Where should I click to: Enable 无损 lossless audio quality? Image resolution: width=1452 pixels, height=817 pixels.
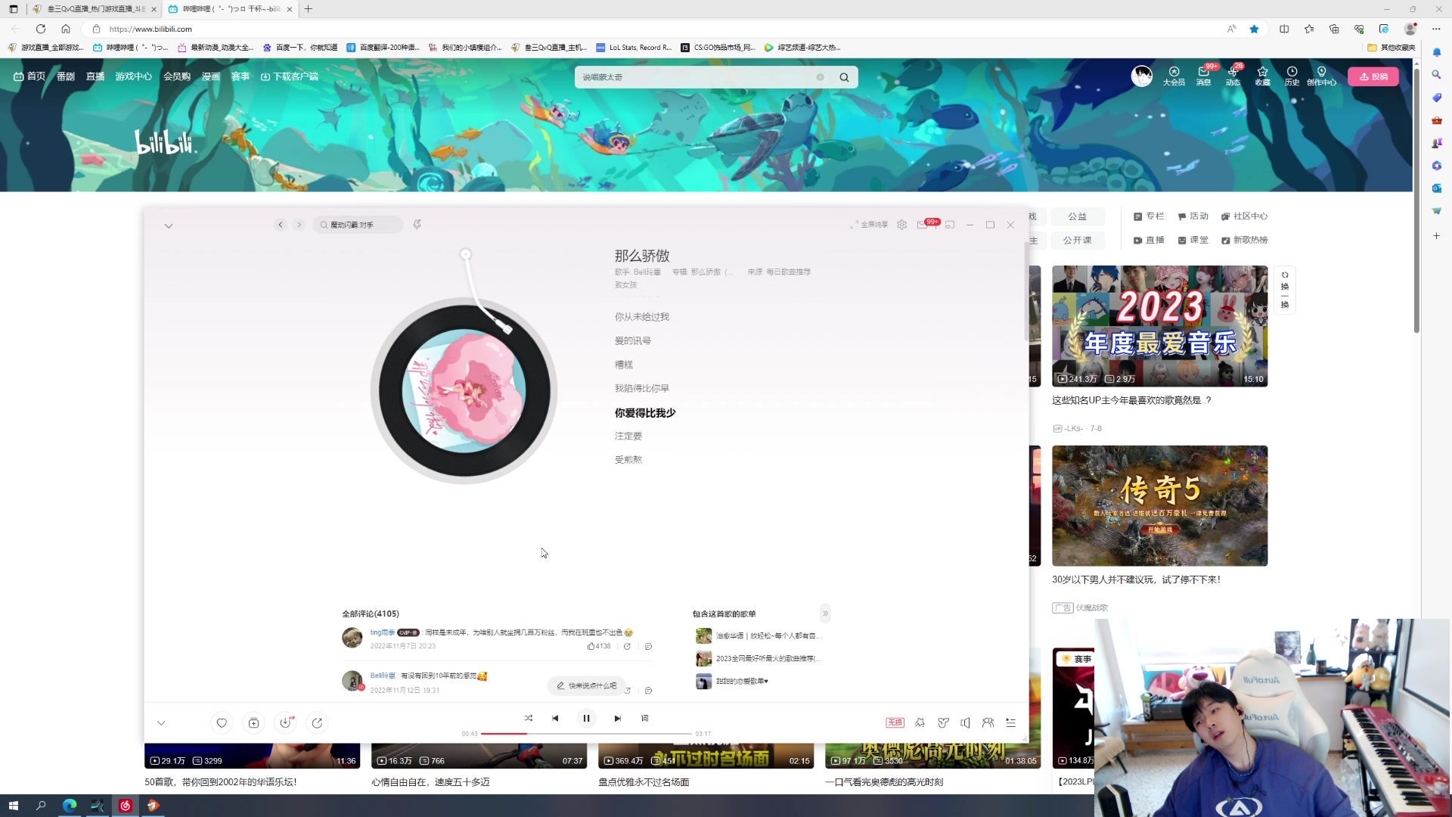[x=894, y=722]
